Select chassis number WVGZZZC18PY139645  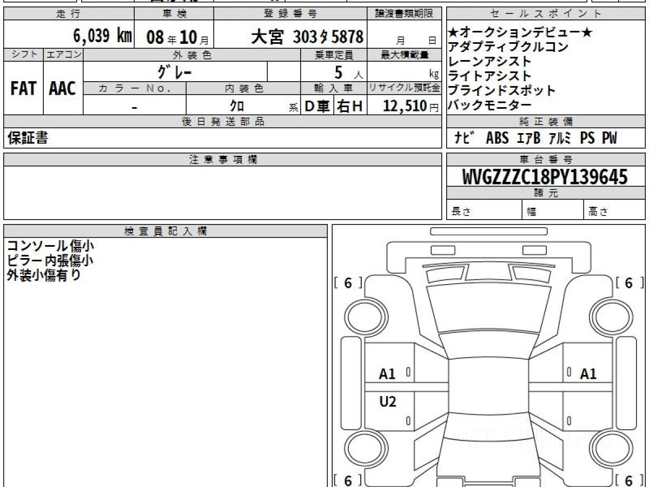(545, 177)
